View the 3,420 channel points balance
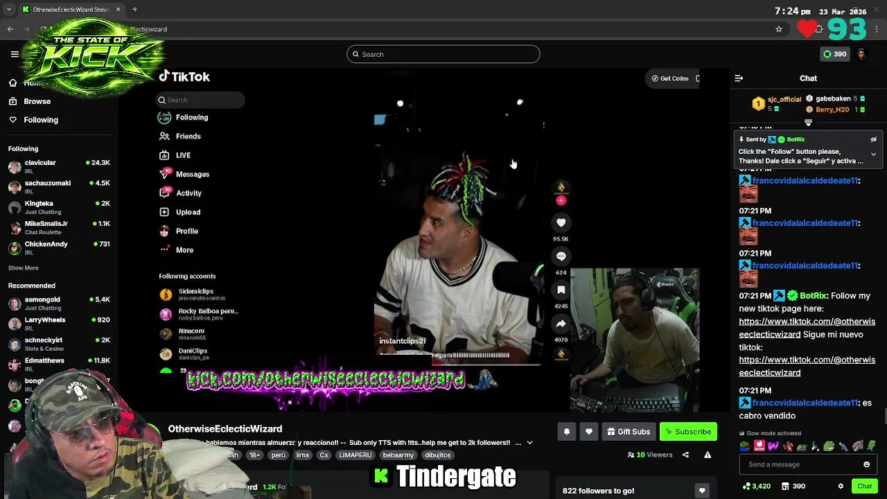The width and height of the screenshot is (887, 499). click(x=756, y=487)
